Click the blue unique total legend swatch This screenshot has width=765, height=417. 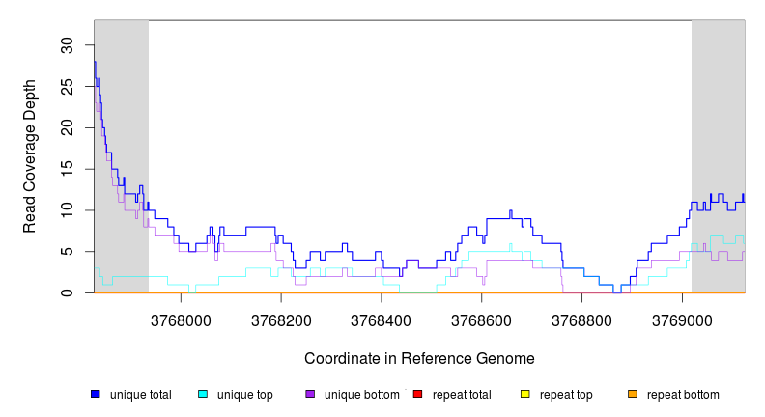(x=96, y=394)
